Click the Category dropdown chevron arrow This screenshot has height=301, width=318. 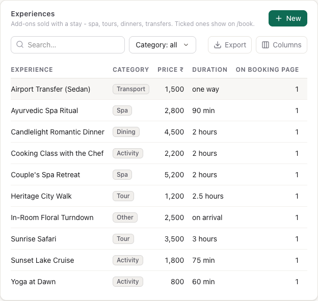[186, 45]
